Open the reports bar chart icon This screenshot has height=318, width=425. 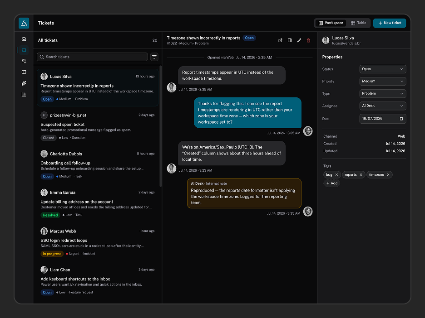pyautogui.click(x=24, y=94)
